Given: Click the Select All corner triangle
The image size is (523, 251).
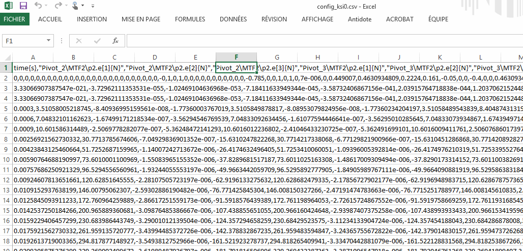Looking at the screenshot, I should (6, 58).
